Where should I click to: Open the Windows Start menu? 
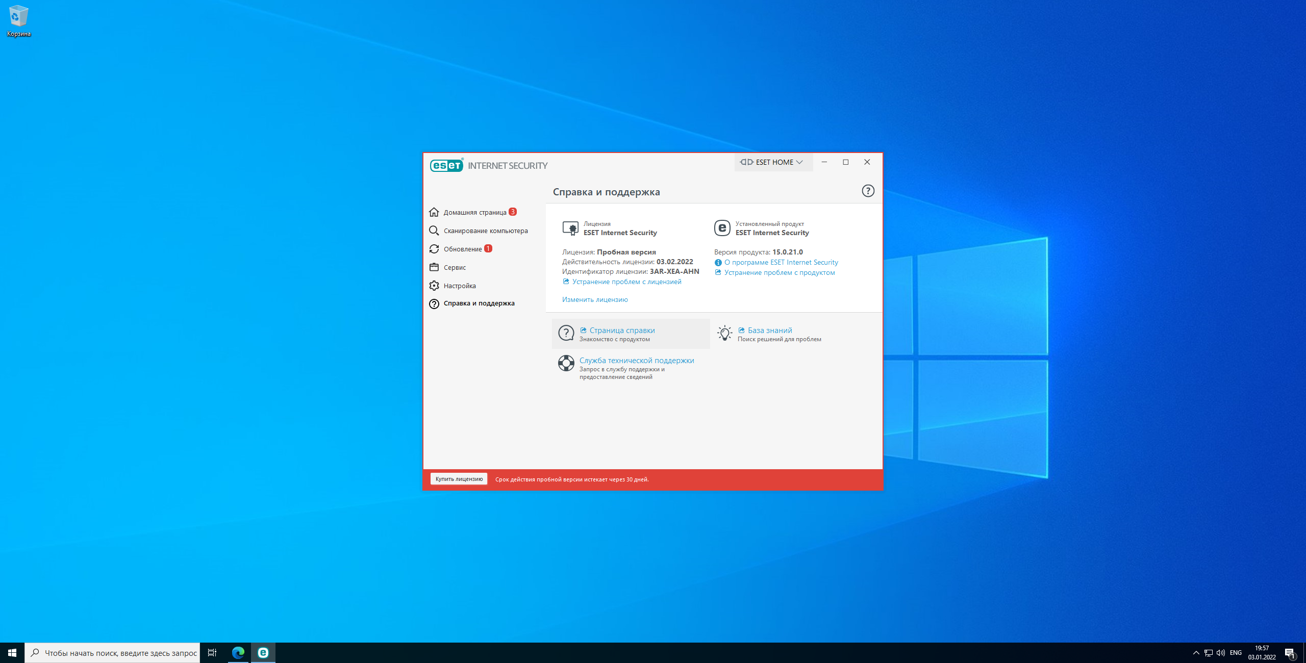[12, 653]
